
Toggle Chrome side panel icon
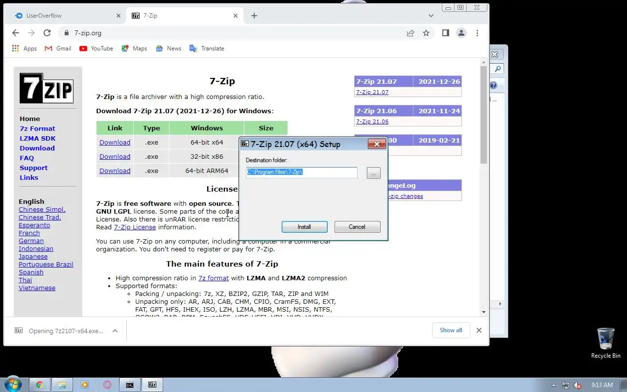coord(445,33)
